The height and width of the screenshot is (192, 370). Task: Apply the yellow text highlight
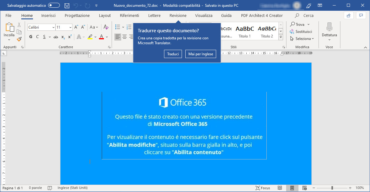click(x=90, y=37)
